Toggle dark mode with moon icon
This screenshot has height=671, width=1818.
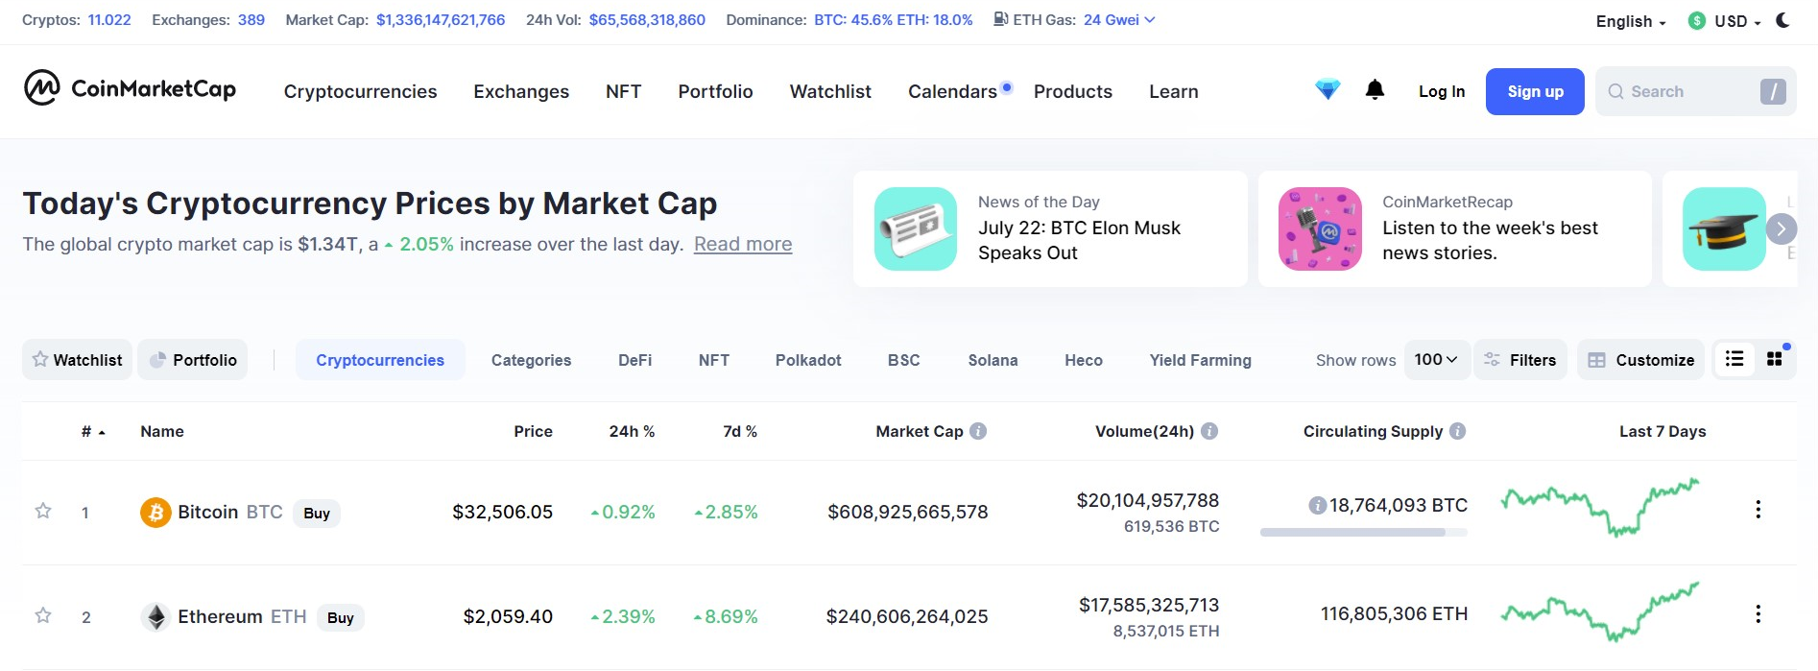1782,20
